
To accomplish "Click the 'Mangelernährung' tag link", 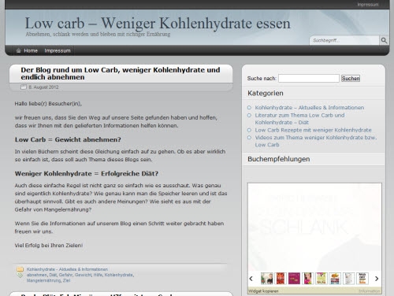I will 43,280.
